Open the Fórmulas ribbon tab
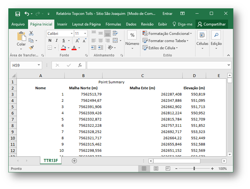The height and width of the screenshot is (189, 250). pos(113,24)
